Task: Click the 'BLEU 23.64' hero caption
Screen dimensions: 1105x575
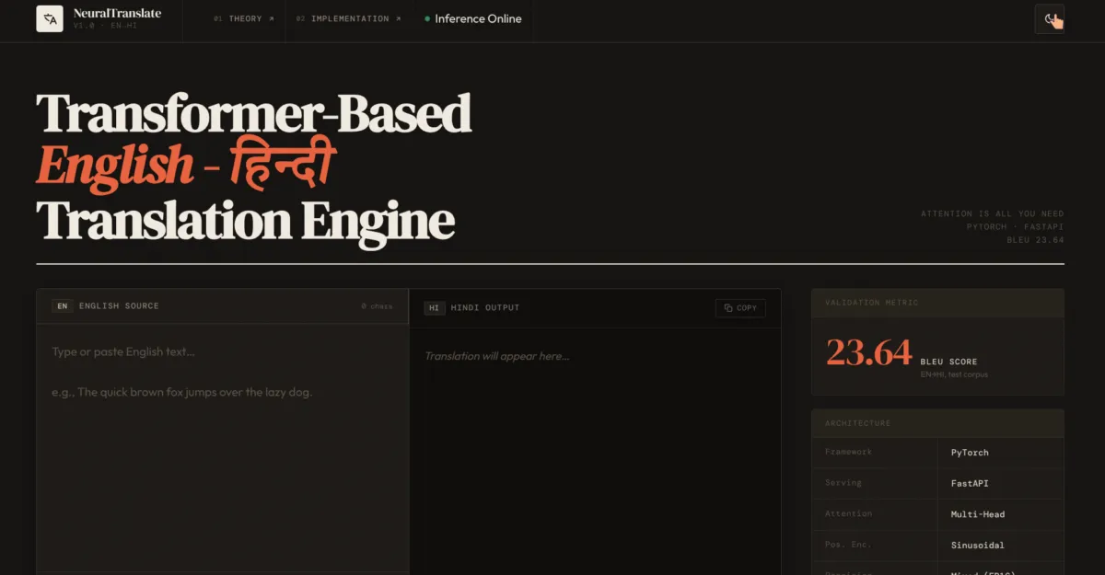Action: click(1035, 240)
